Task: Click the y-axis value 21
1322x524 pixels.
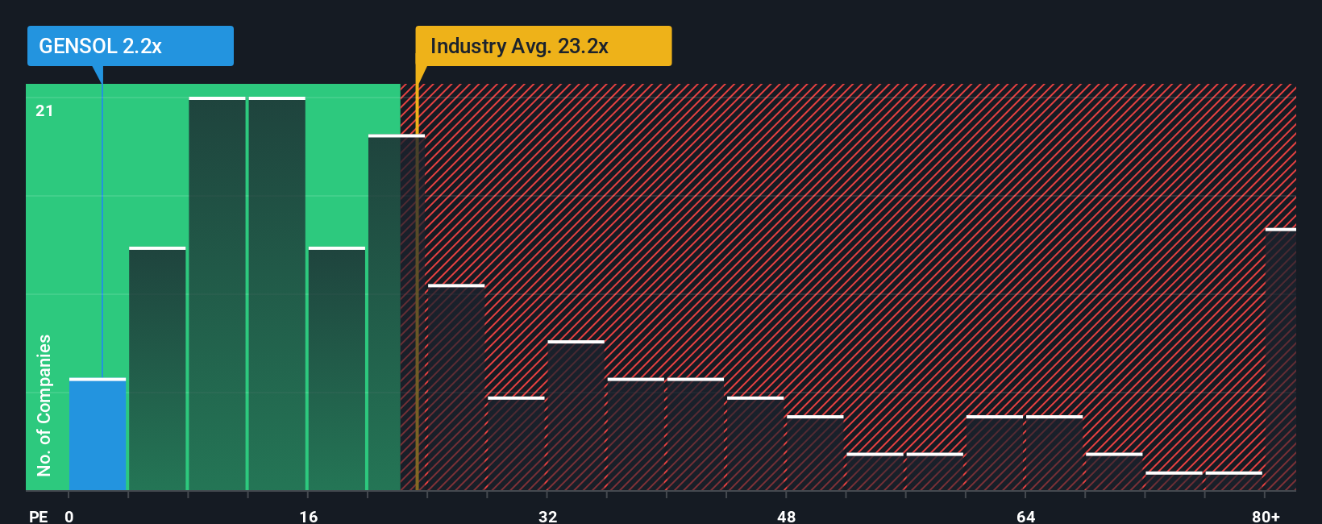Action: [x=44, y=110]
